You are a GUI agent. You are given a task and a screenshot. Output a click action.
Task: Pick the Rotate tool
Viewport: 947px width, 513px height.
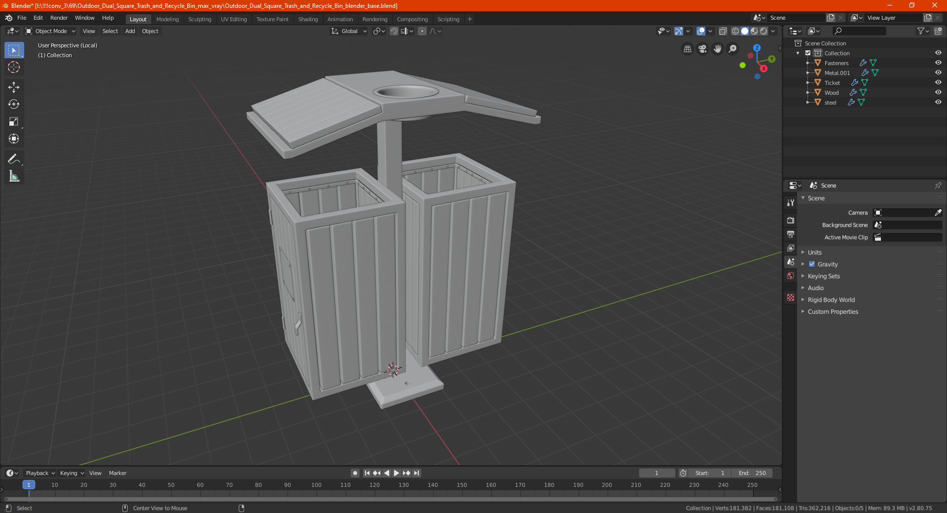14,104
